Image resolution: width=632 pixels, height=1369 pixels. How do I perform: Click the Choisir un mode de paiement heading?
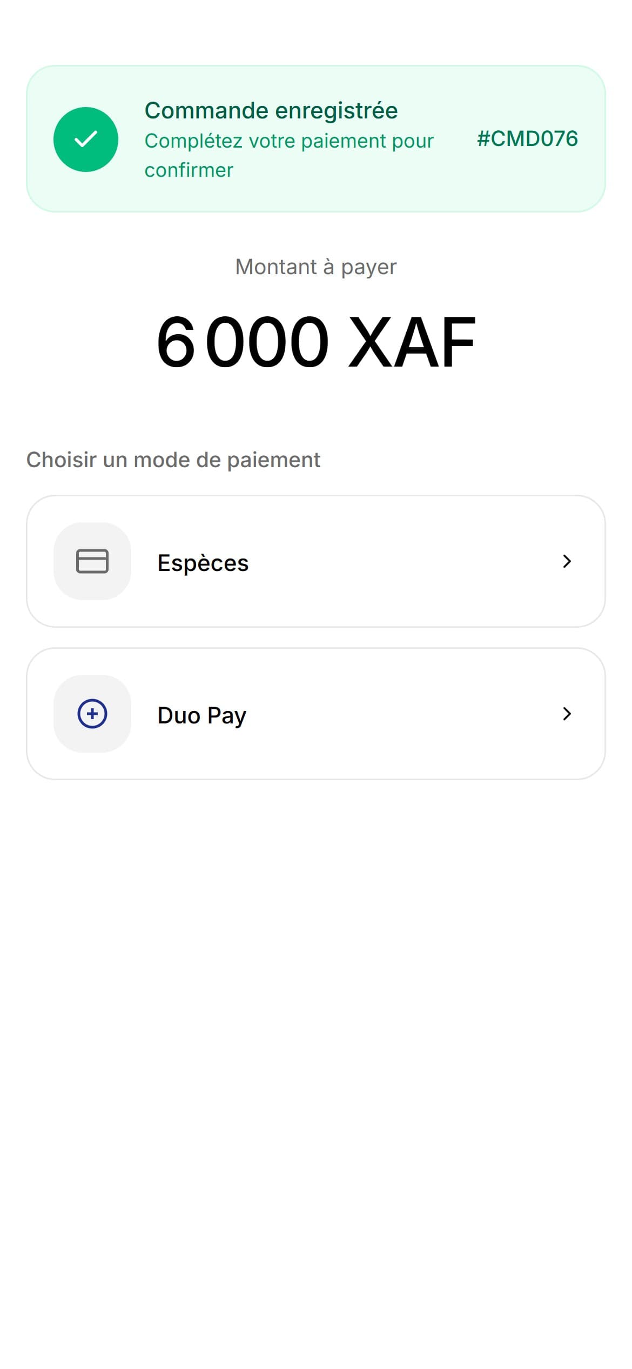(x=173, y=460)
